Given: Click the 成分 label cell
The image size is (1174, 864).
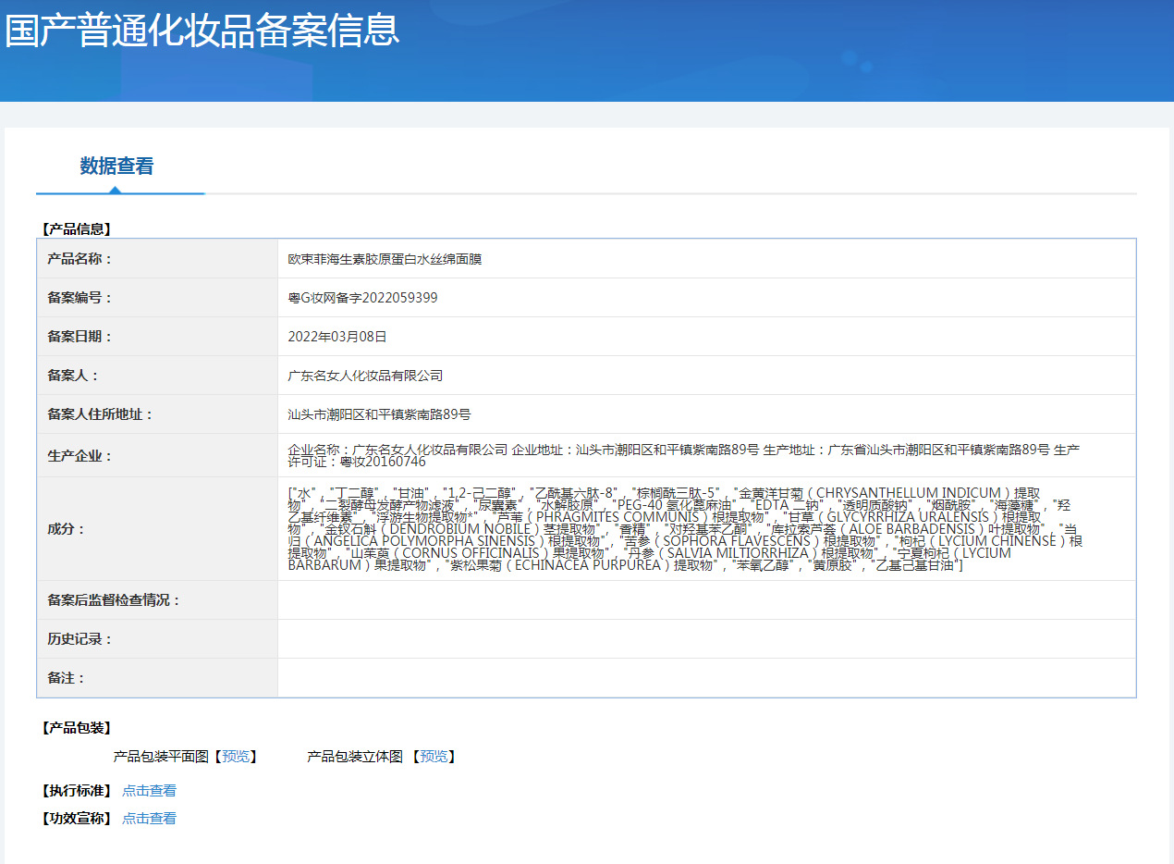Looking at the screenshot, I should pyautogui.click(x=157, y=529).
